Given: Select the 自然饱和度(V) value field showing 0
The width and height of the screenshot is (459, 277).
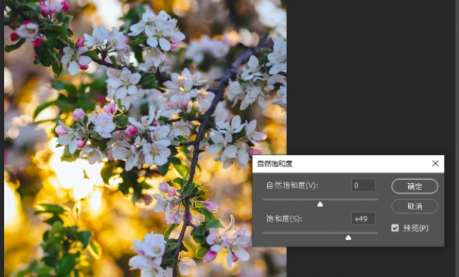Looking at the screenshot, I should (x=363, y=185).
